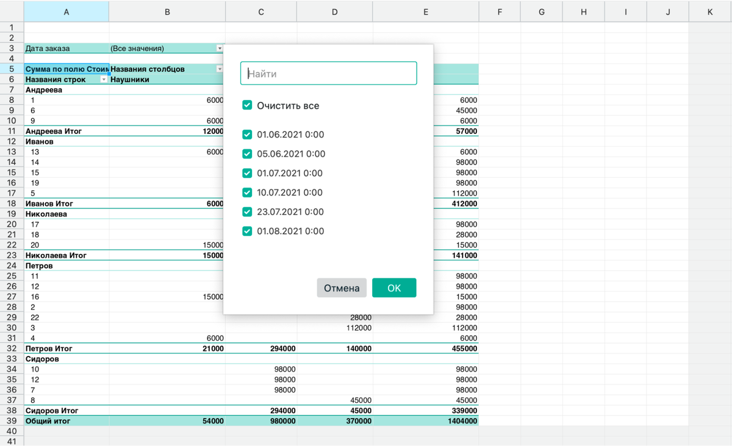This screenshot has width=732, height=446.
Task: Click order 19 under Иванов
Action: (x=66, y=183)
